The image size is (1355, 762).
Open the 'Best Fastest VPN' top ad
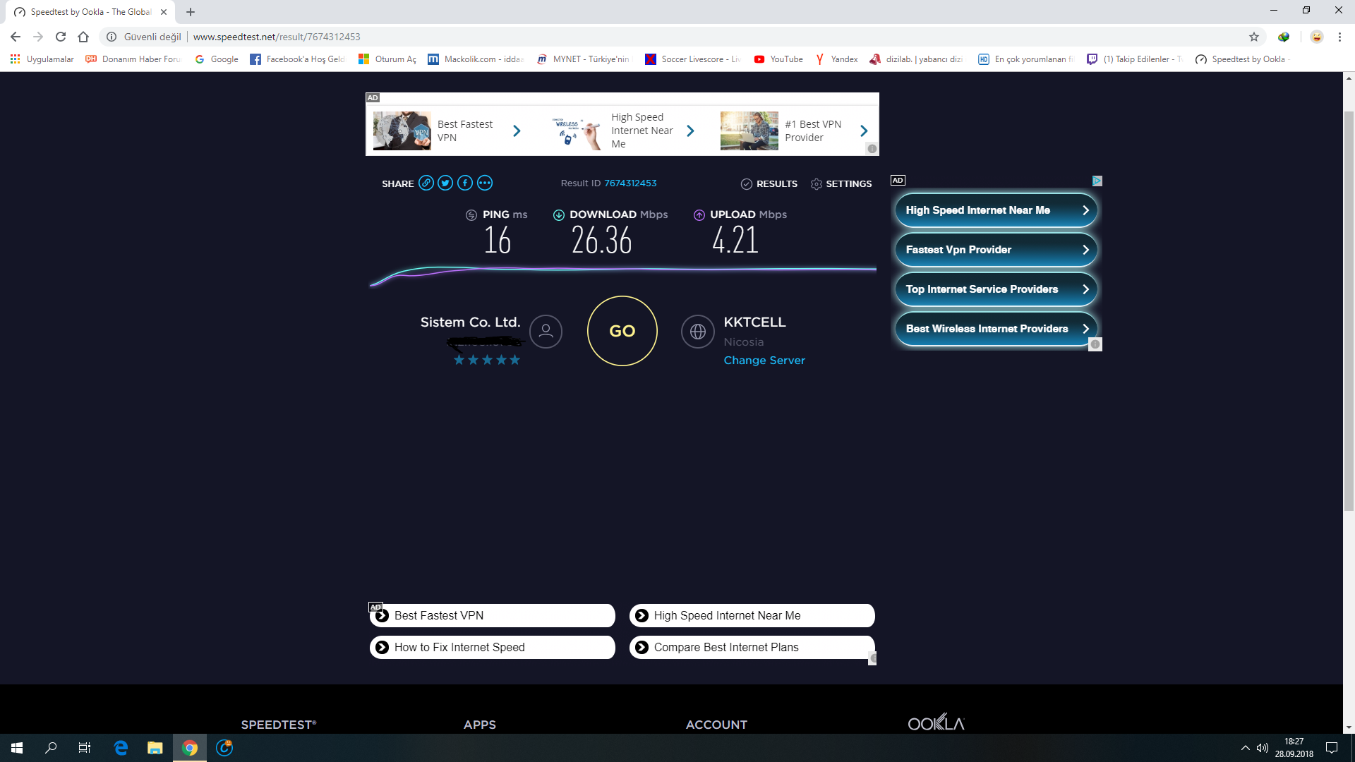pyautogui.click(x=449, y=131)
